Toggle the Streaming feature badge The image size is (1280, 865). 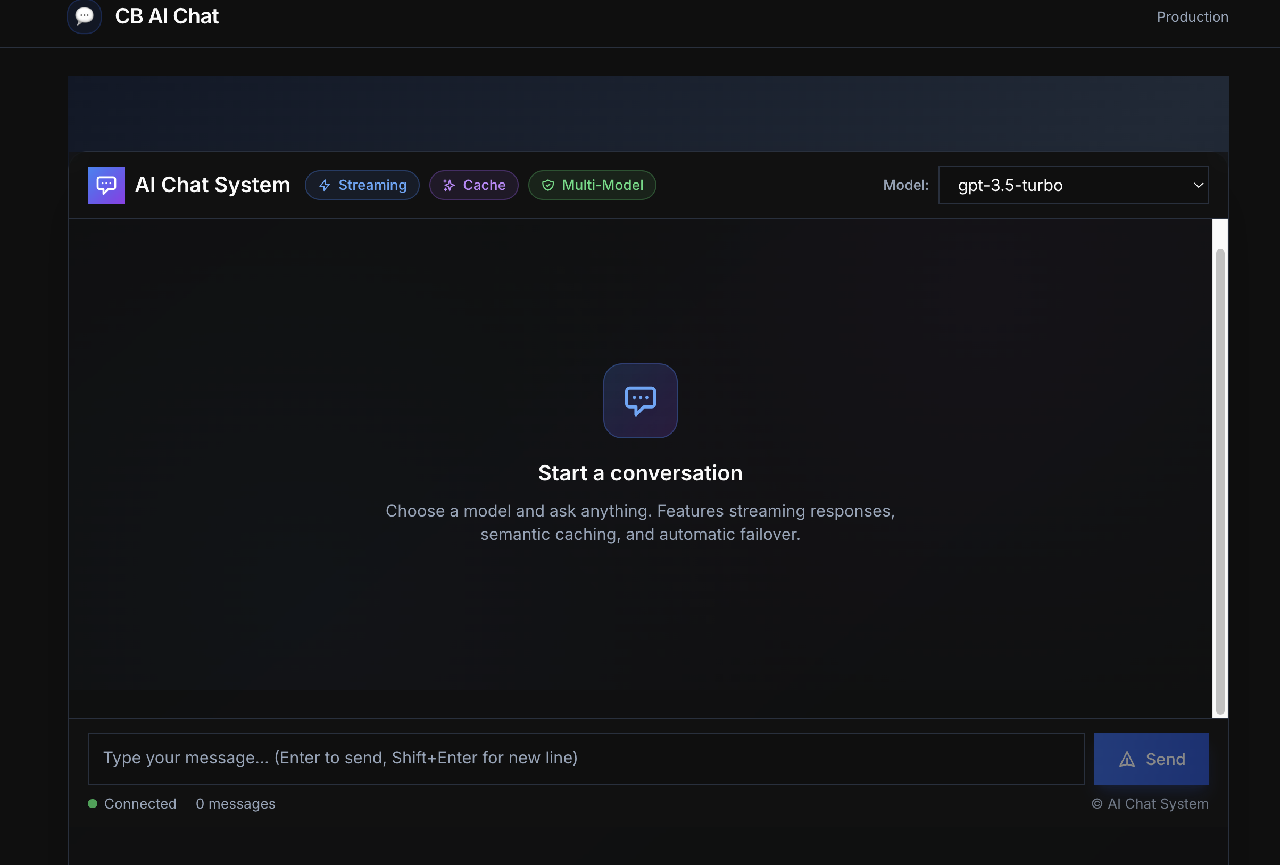(x=362, y=185)
